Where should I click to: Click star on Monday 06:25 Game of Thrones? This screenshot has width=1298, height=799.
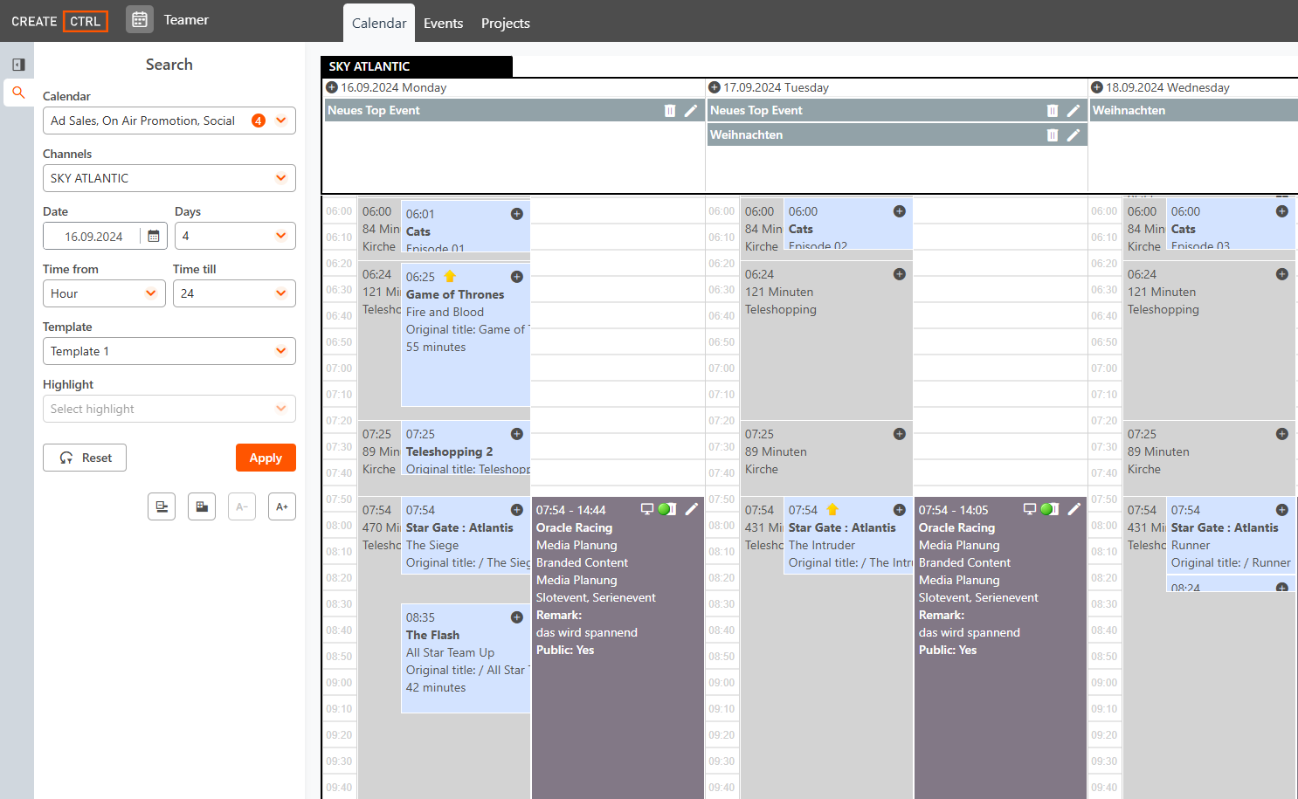tap(450, 276)
